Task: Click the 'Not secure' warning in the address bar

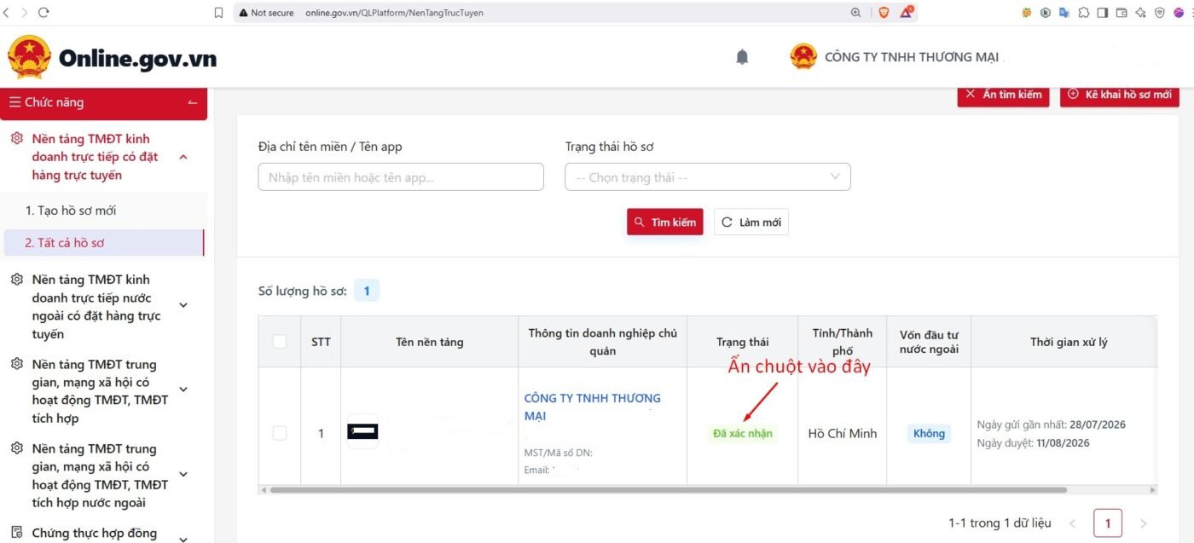Action: 266,13
